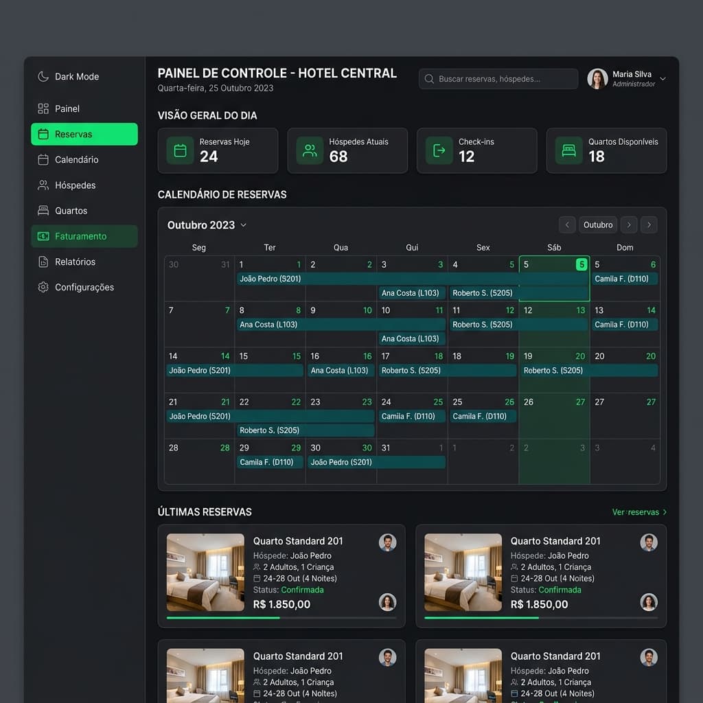Screen dimensions: 703x703
Task: Open Roberto S. (S205) booking on day 22
Action: coord(306,430)
